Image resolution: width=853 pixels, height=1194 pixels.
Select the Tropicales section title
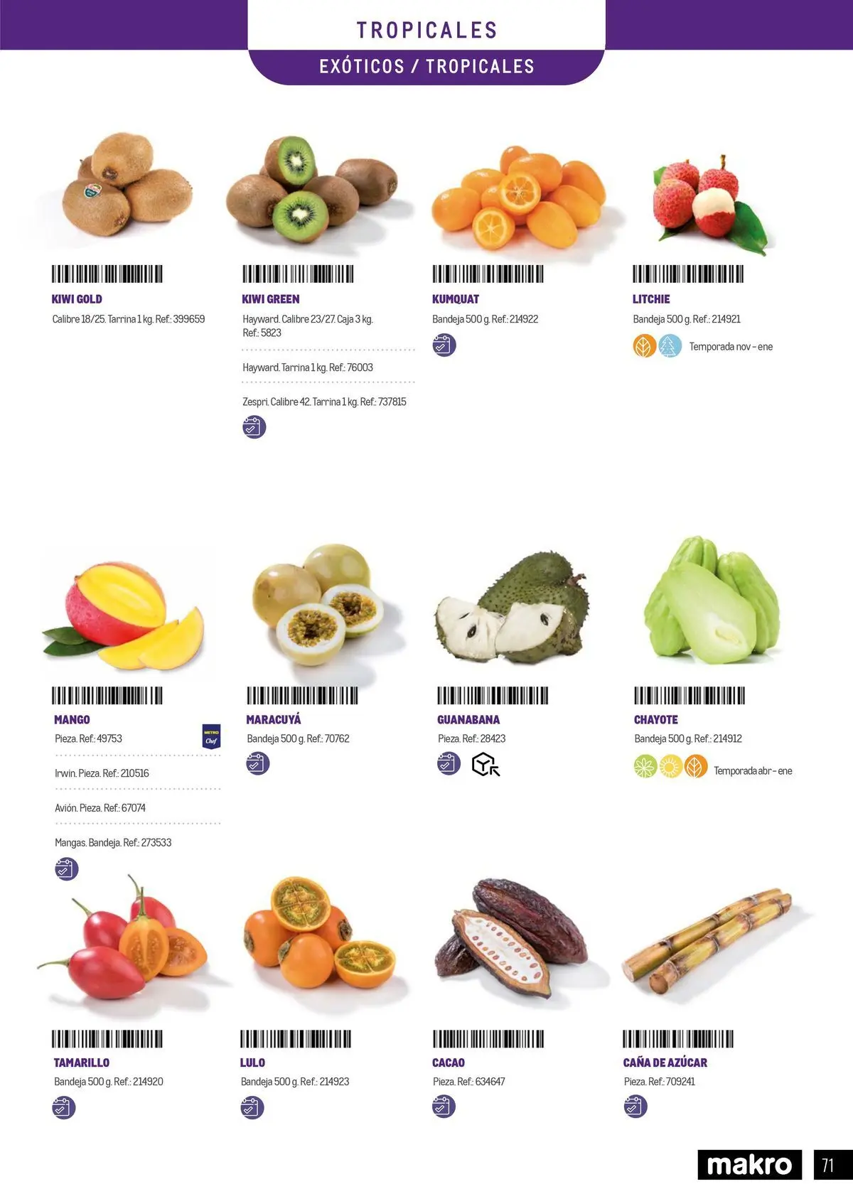(426, 30)
